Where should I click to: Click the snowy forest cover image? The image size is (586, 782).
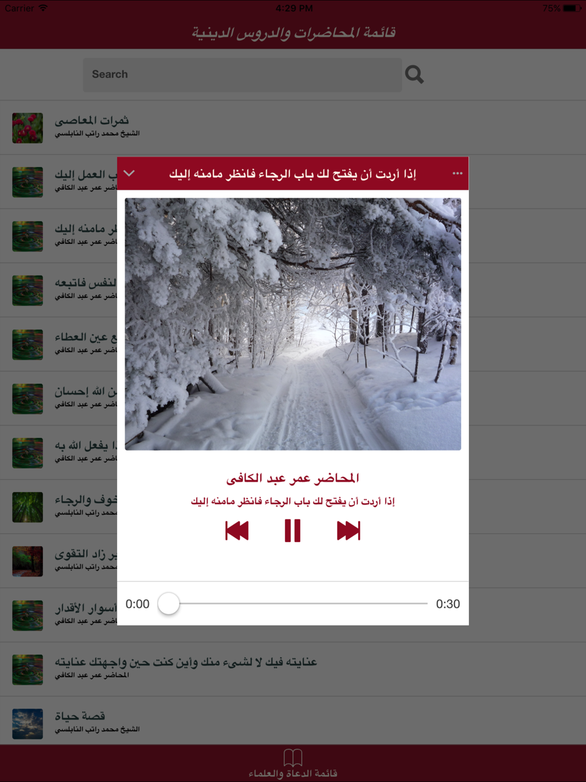click(x=293, y=324)
